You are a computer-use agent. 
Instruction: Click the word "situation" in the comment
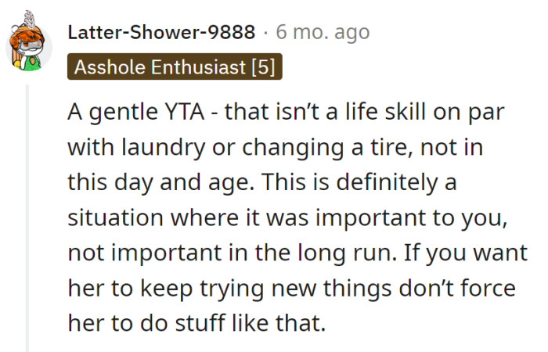pyautogui.click(x=113, y=219)
